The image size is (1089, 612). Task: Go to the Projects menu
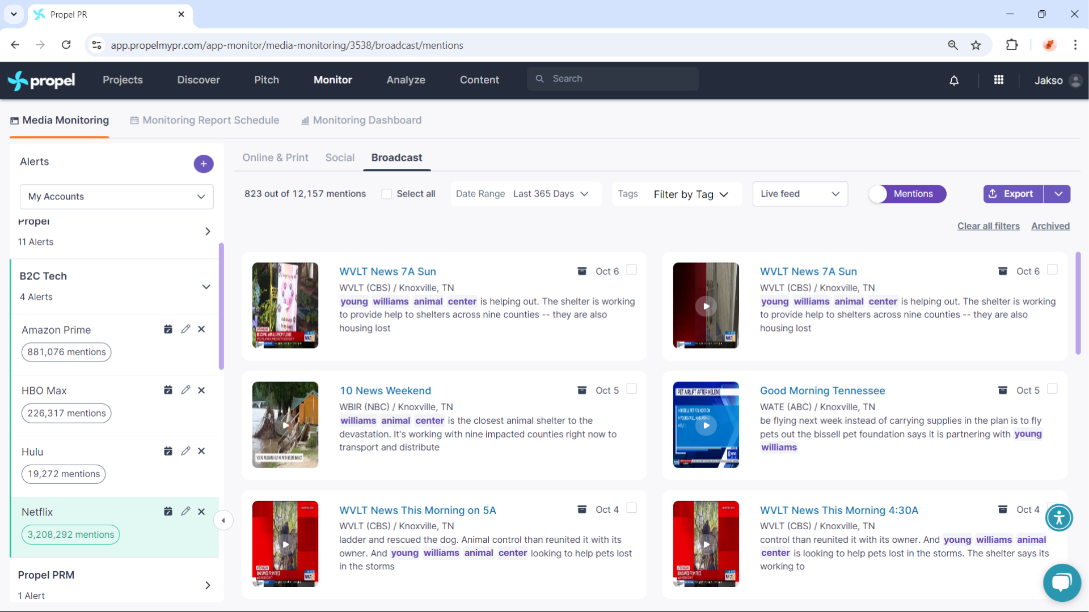pyautogui.click(x=123, y=80)
